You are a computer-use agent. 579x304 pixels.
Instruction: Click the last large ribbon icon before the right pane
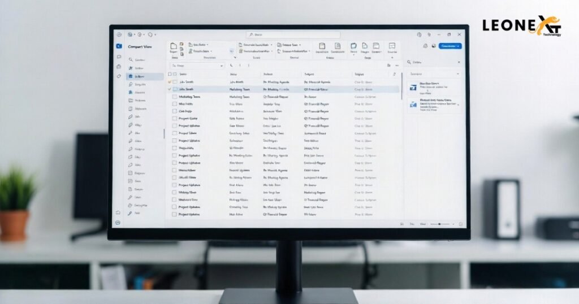pyautogui.click(x=392, y=46)
